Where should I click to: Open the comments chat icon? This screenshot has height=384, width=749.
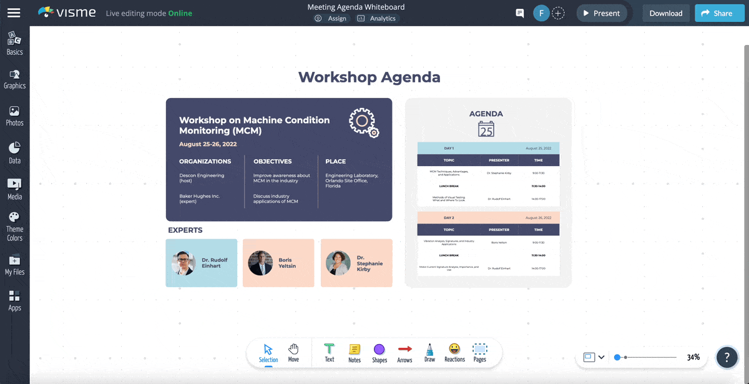pyautogui.click(x=519, y=13)
